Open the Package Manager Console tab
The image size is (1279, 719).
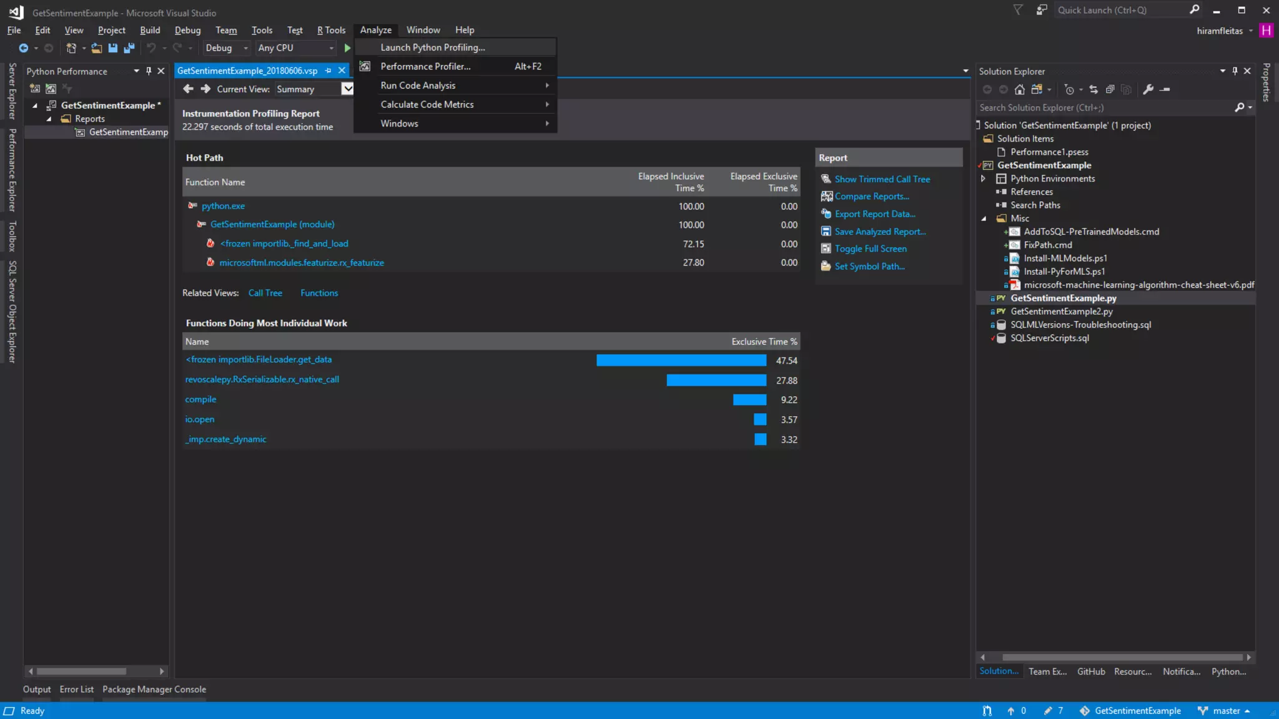pyautogui.click(x=154, y=689)
